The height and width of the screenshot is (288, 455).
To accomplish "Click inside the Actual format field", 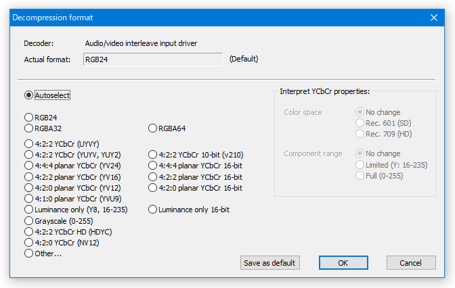I will tap(153, 59).
